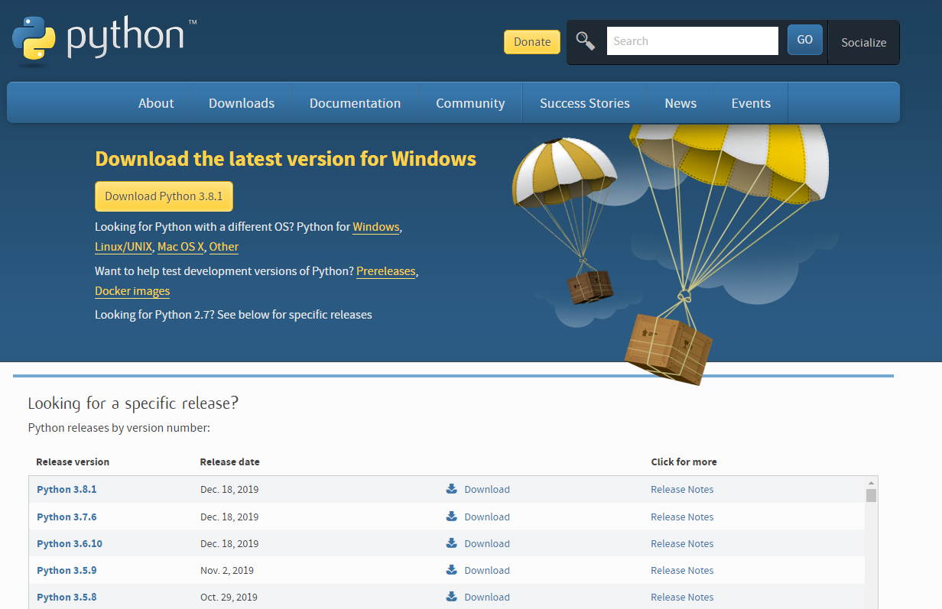Open the Python 3.8.1 release link
This screenshot has width=942, height=609.
point(67,489)
